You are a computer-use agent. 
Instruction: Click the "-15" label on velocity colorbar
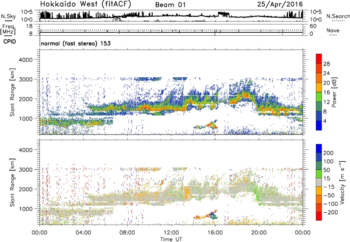(329, 187)
